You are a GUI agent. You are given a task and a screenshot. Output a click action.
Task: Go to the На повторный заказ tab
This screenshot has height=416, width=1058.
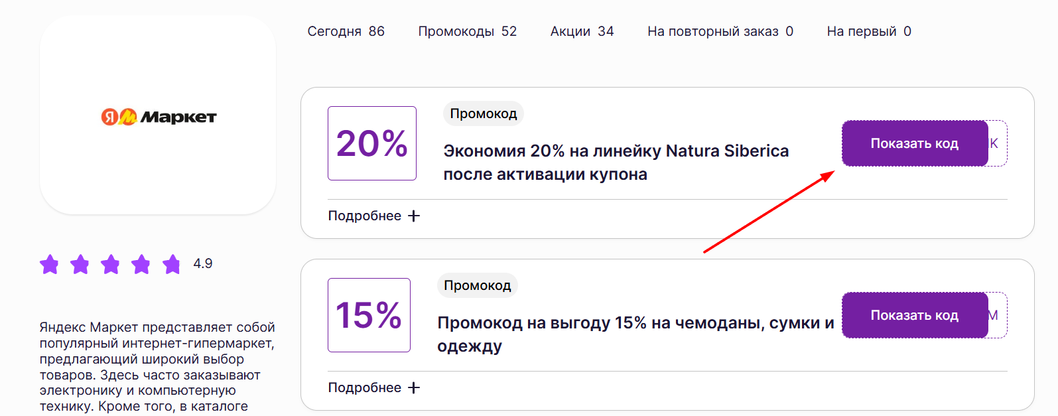[720, 31]
